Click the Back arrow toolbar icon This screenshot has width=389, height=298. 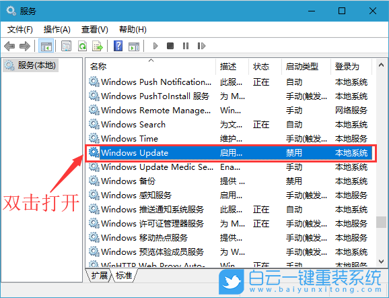[x=9, y=46]
